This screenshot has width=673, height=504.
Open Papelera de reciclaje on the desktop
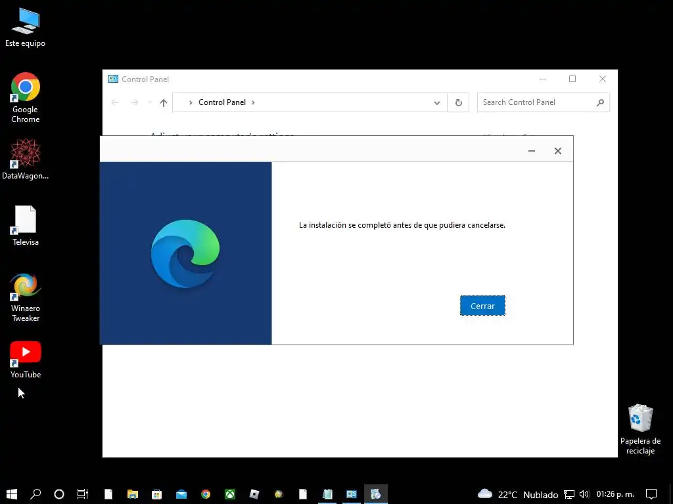(640, 429)
